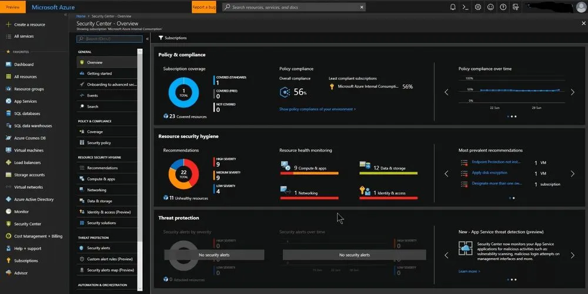
Task: Open directory and subscription filter icon
Action: (x=516, y=7)
